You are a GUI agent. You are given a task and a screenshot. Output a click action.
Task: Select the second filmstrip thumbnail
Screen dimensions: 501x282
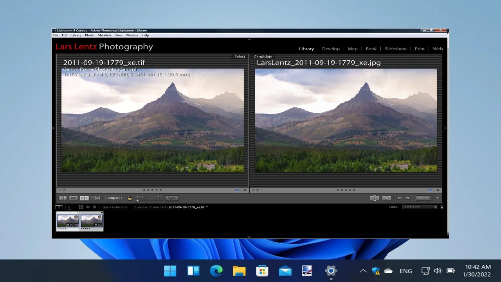pyautogui.click(x=92, y=221)
